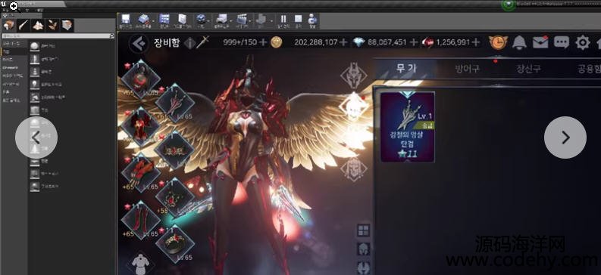601x275 pixels.
Task: Switch to the 방어구 tab
Action: click(x=467, y=70)
